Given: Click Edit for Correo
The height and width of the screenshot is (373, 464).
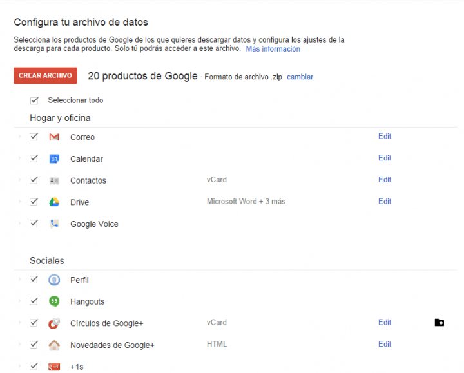Looking at the screenshot, I should 385,136.
